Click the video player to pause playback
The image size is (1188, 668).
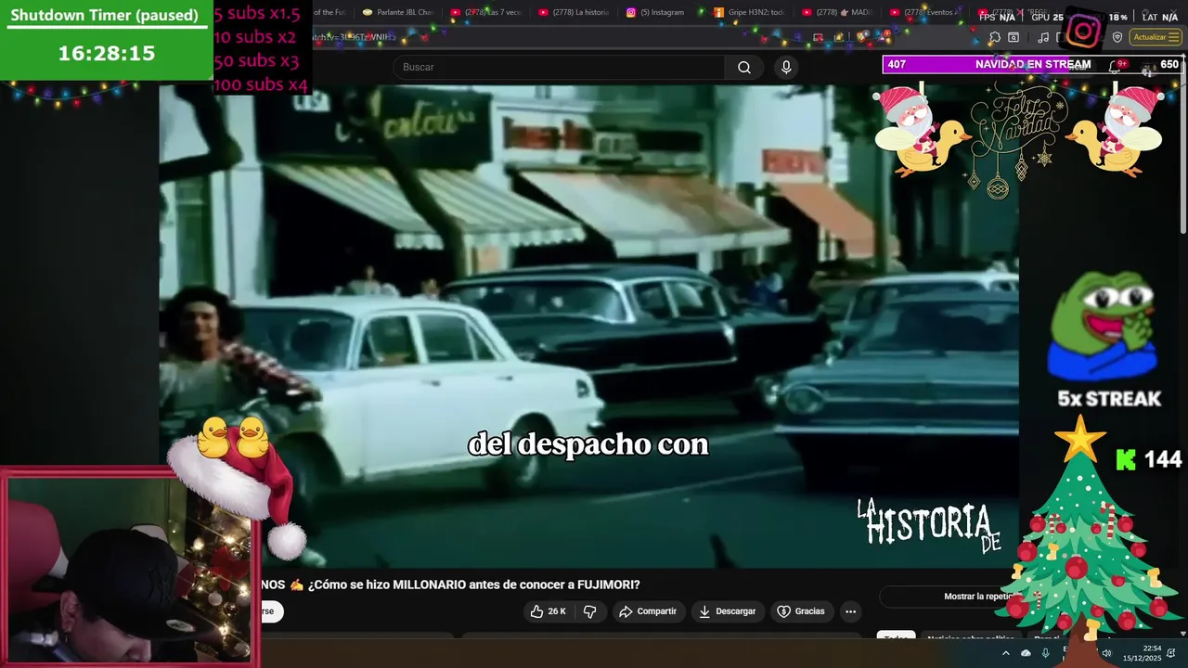click(x=588, y=325)
